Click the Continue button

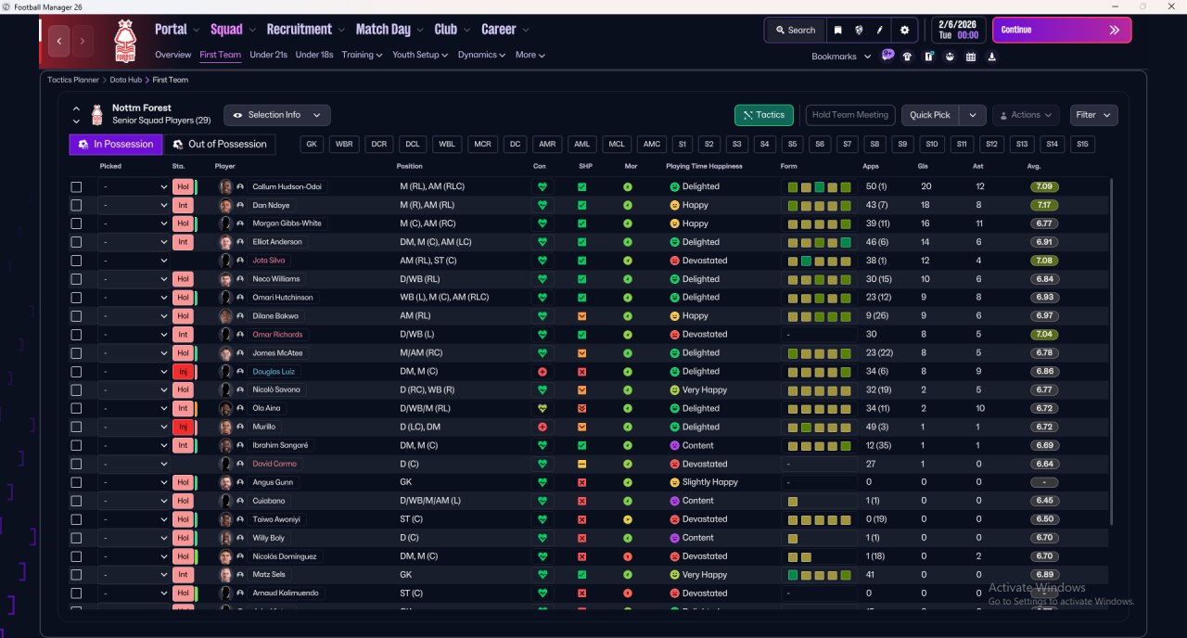tap(1062, 30)
